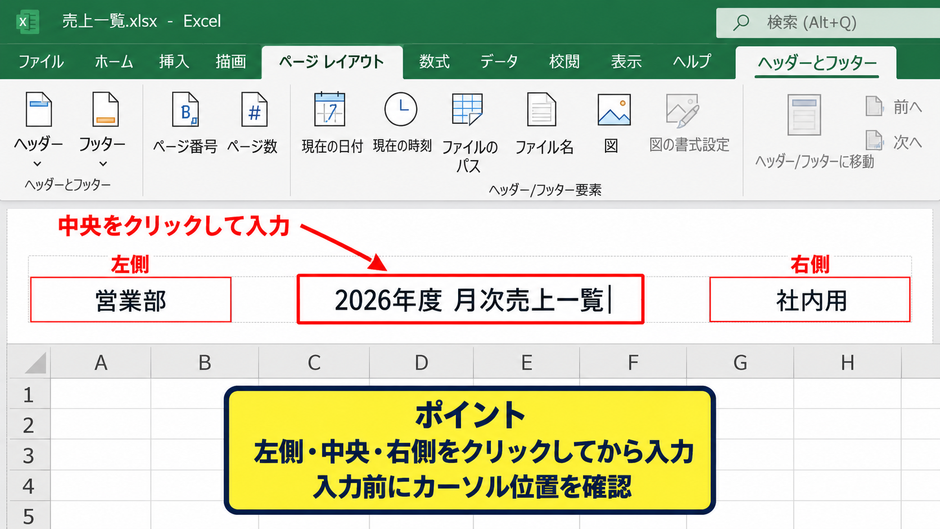
Task: Insert ページ数 page count element
Action: click(x=252, y=123)
